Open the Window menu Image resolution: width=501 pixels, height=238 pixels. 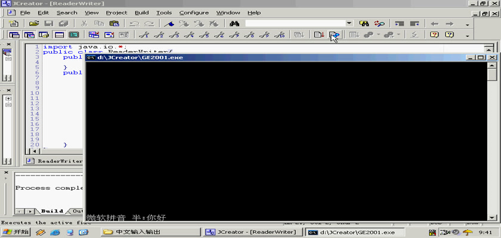click(228, 12)
